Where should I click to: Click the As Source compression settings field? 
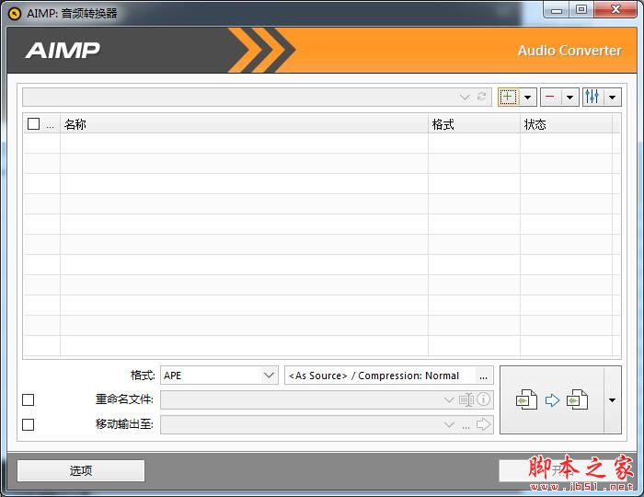coord(380,376)
